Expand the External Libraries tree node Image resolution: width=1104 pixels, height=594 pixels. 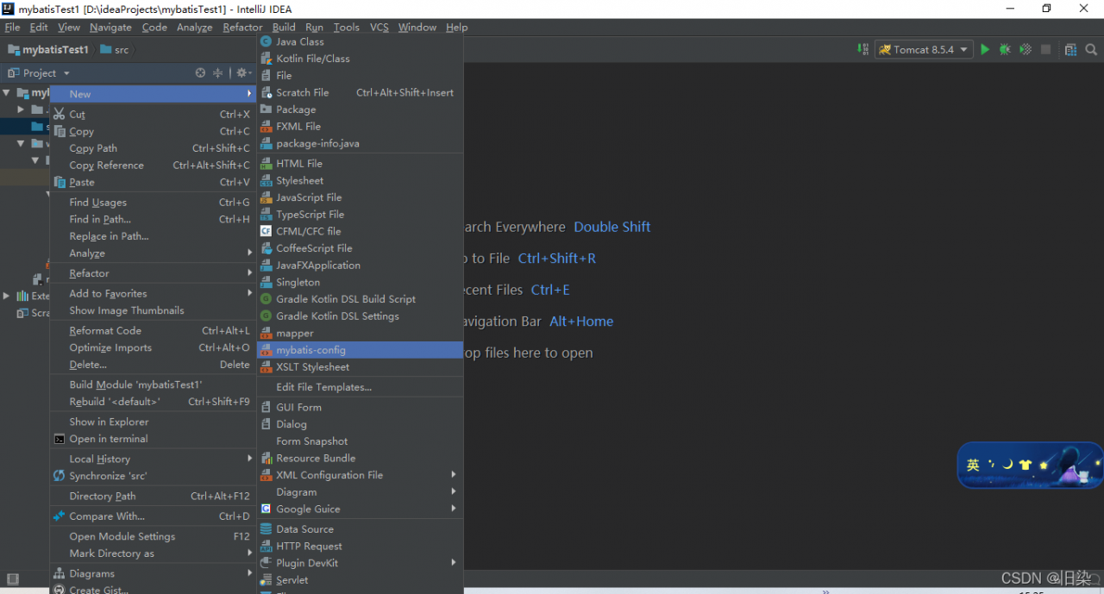click(7, 296)
